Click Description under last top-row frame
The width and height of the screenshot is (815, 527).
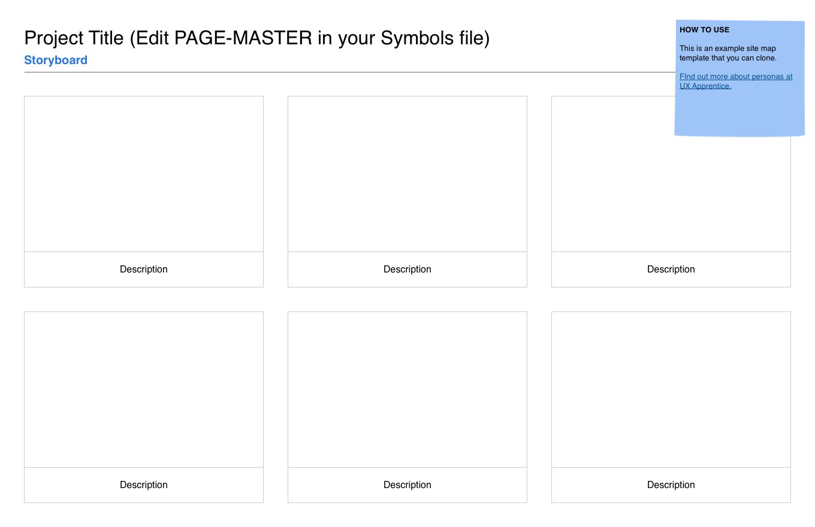pos(671,269)
